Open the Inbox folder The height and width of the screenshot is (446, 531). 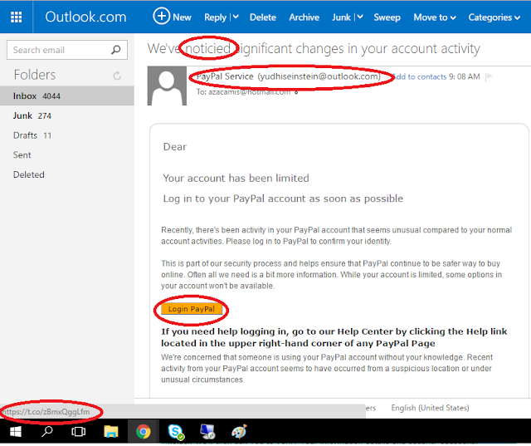[x=67, y=96]
